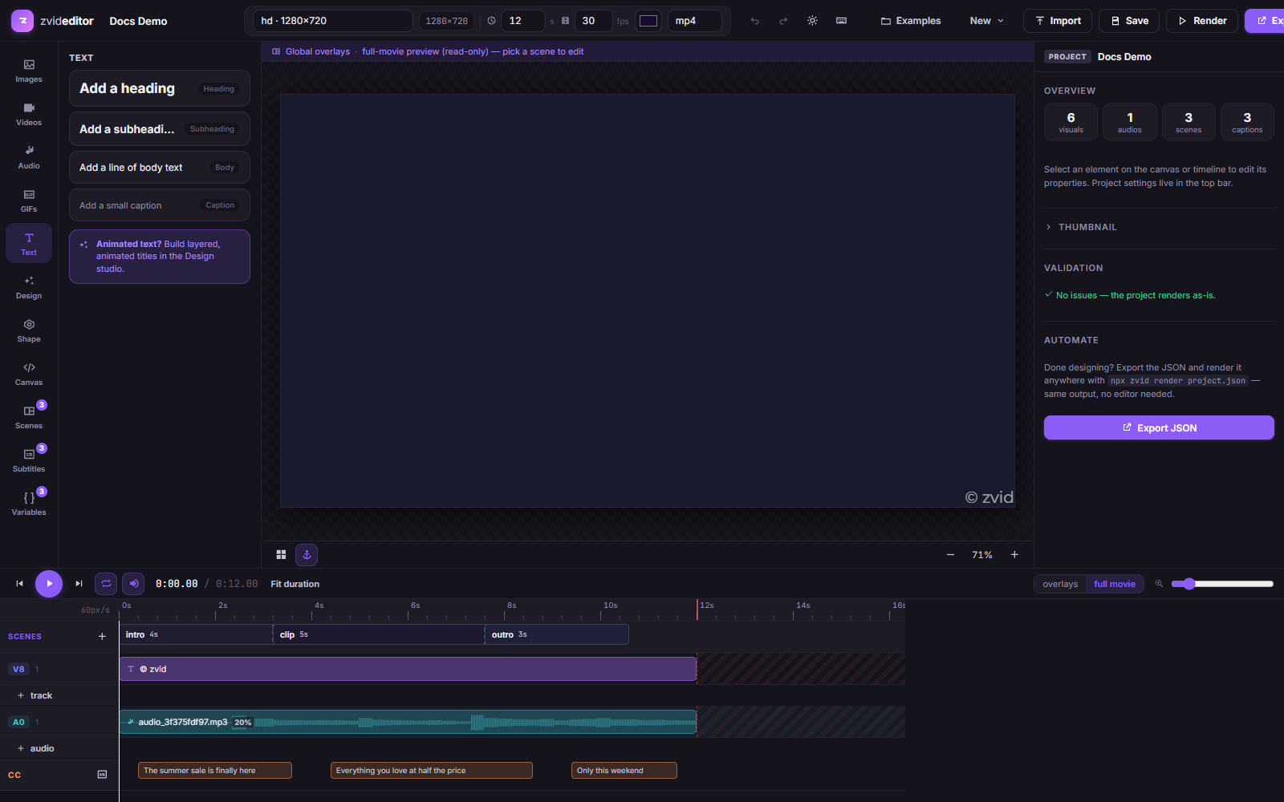Select caption 'Only this weekend'
This screenshot has width=1284, height=802.
coord(624,771)
